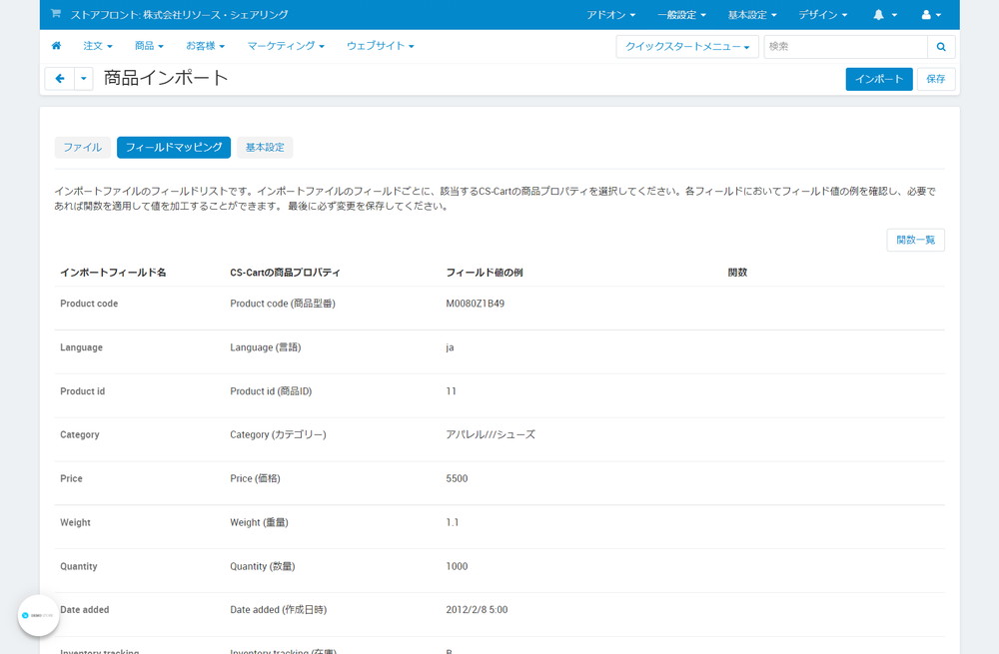Image resolution: width=999 pixels, height=654 pixels.
Task: Click the storefront name in header
Action: pos(179,15)
